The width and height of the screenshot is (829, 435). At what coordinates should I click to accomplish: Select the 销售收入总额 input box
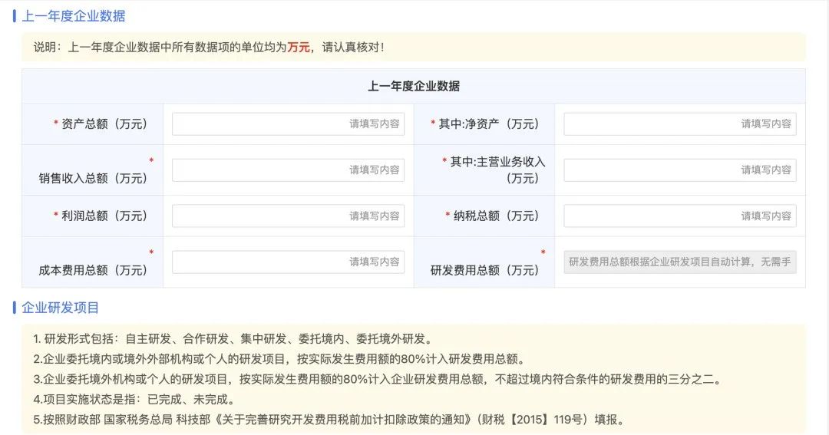pyautogui.click(x=288, y=170)
